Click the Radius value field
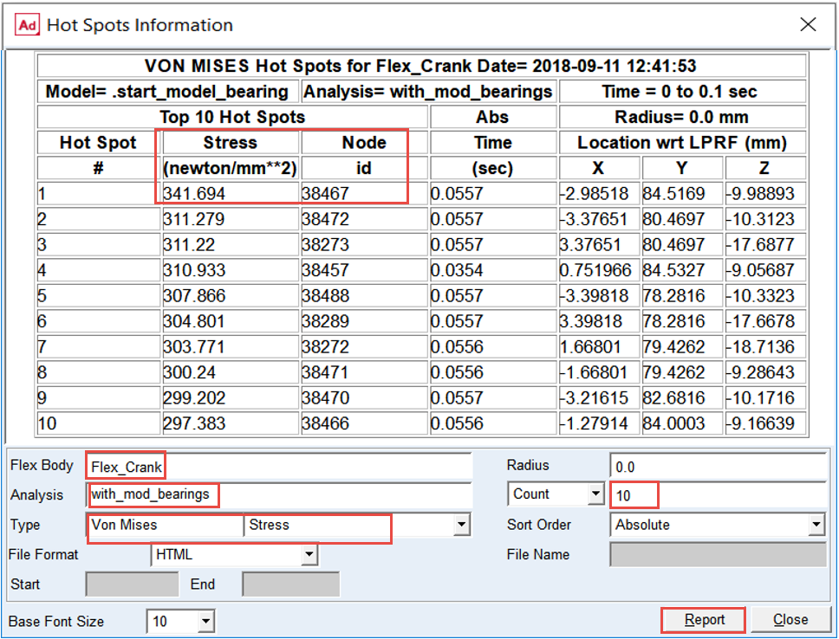The width and height of the screenshot is (839, 639). 718,467
